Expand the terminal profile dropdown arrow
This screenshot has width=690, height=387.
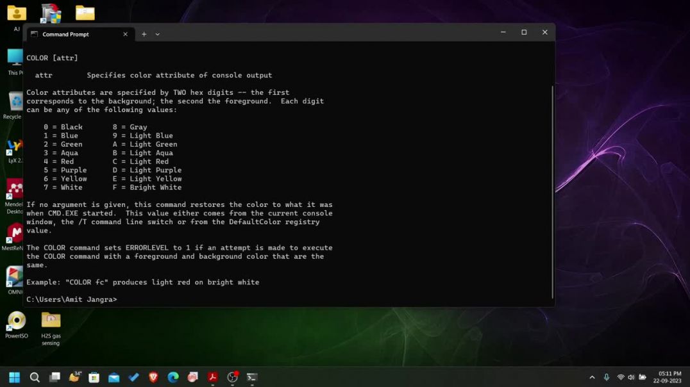(x=158, y=34)
